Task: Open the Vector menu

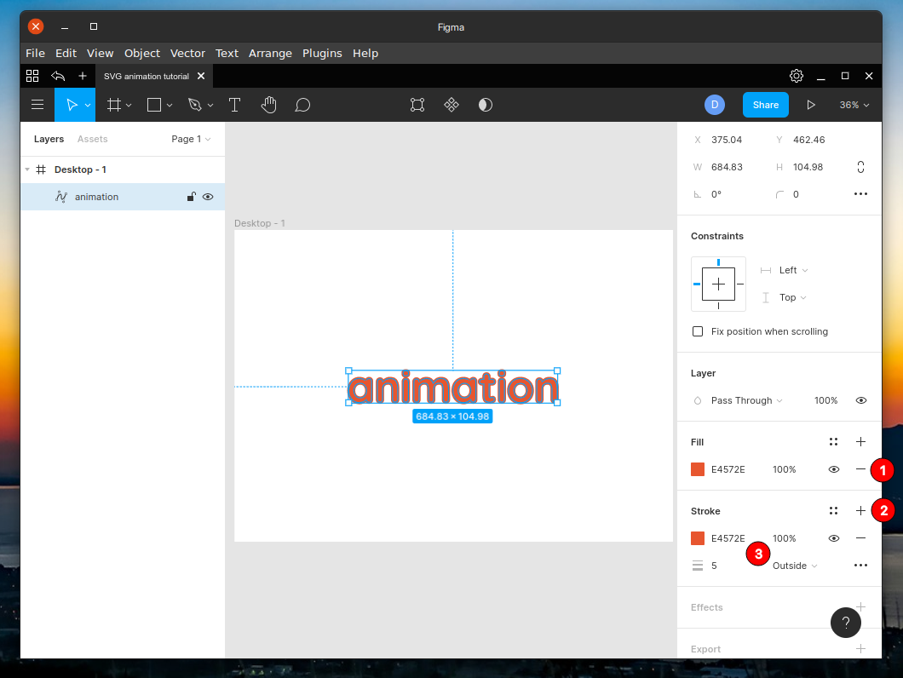Action: tap(187, 53)
